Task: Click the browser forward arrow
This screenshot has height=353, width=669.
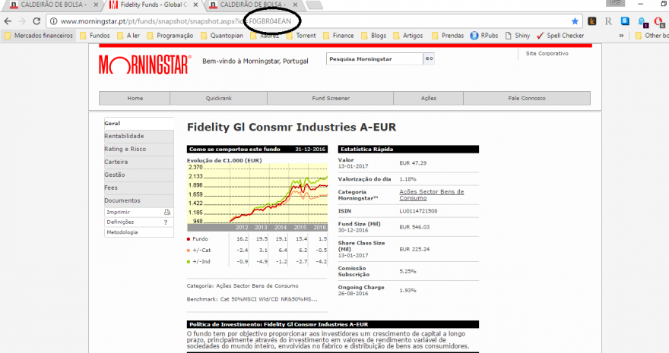Action: pyautogui.click(x=22, y=21)
